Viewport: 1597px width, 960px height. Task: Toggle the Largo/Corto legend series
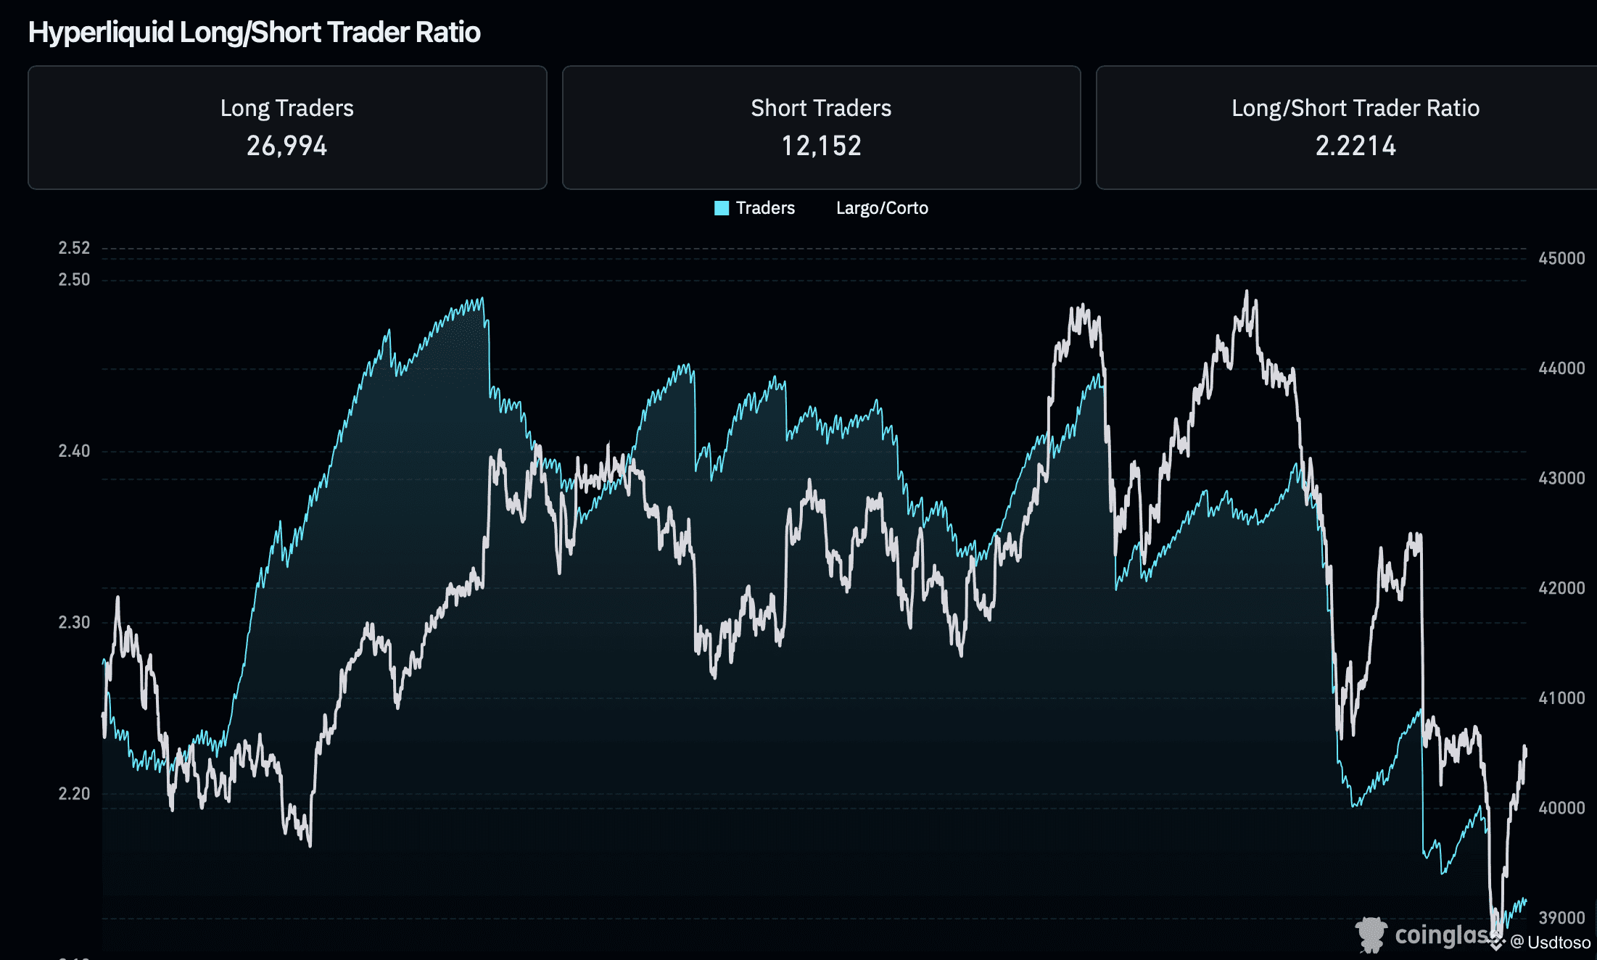tap(881, 208)
